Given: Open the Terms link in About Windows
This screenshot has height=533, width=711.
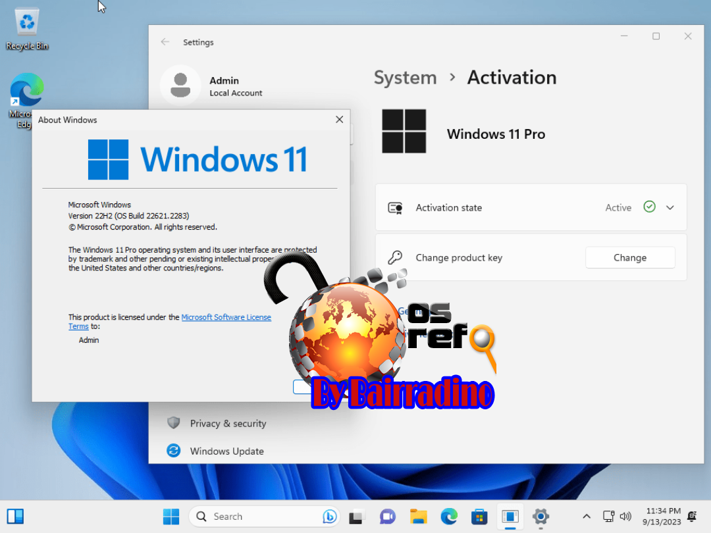Looking at the screenshot, I should pos(78,326).
